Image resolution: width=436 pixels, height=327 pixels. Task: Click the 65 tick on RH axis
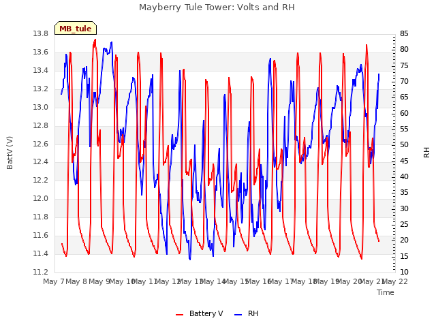[x=404, y=97]
